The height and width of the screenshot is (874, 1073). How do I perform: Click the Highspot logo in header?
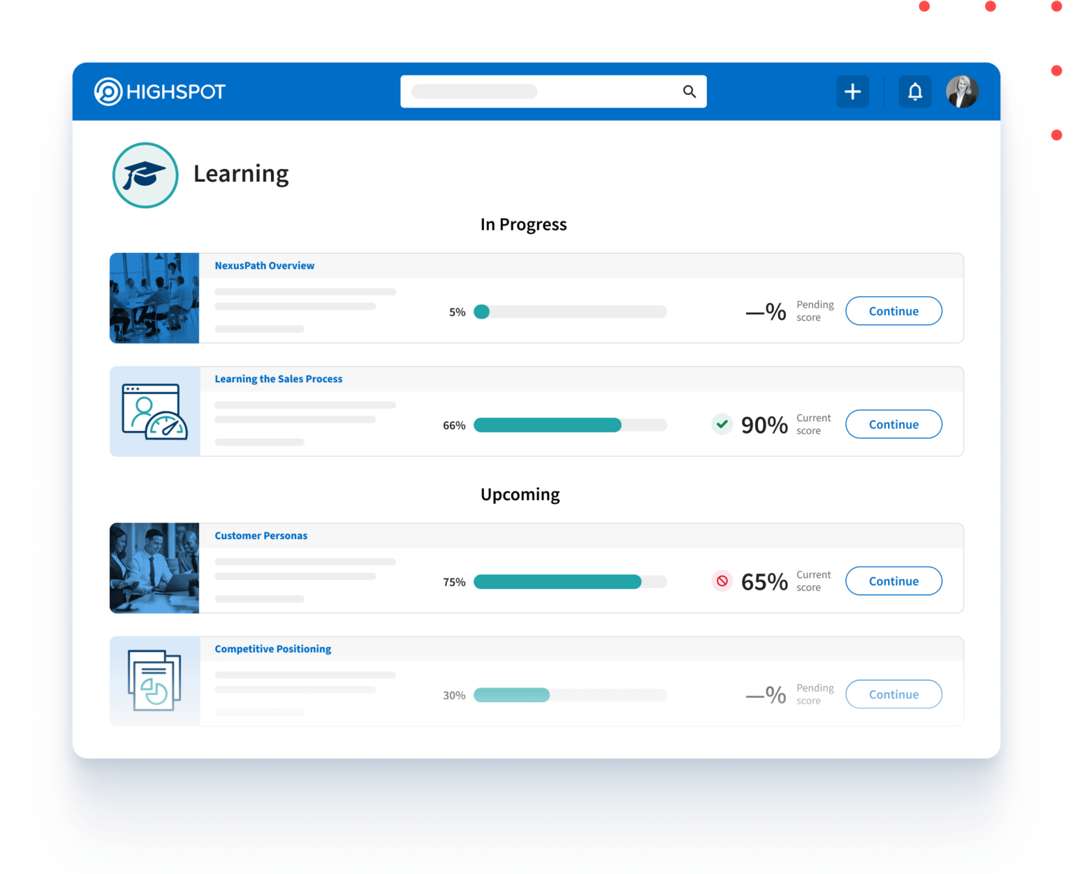point(160,92)
